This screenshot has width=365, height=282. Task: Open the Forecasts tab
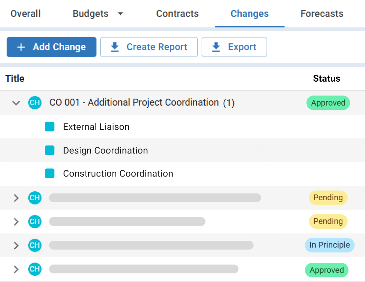pyautogui.click(x=322, y=14)
